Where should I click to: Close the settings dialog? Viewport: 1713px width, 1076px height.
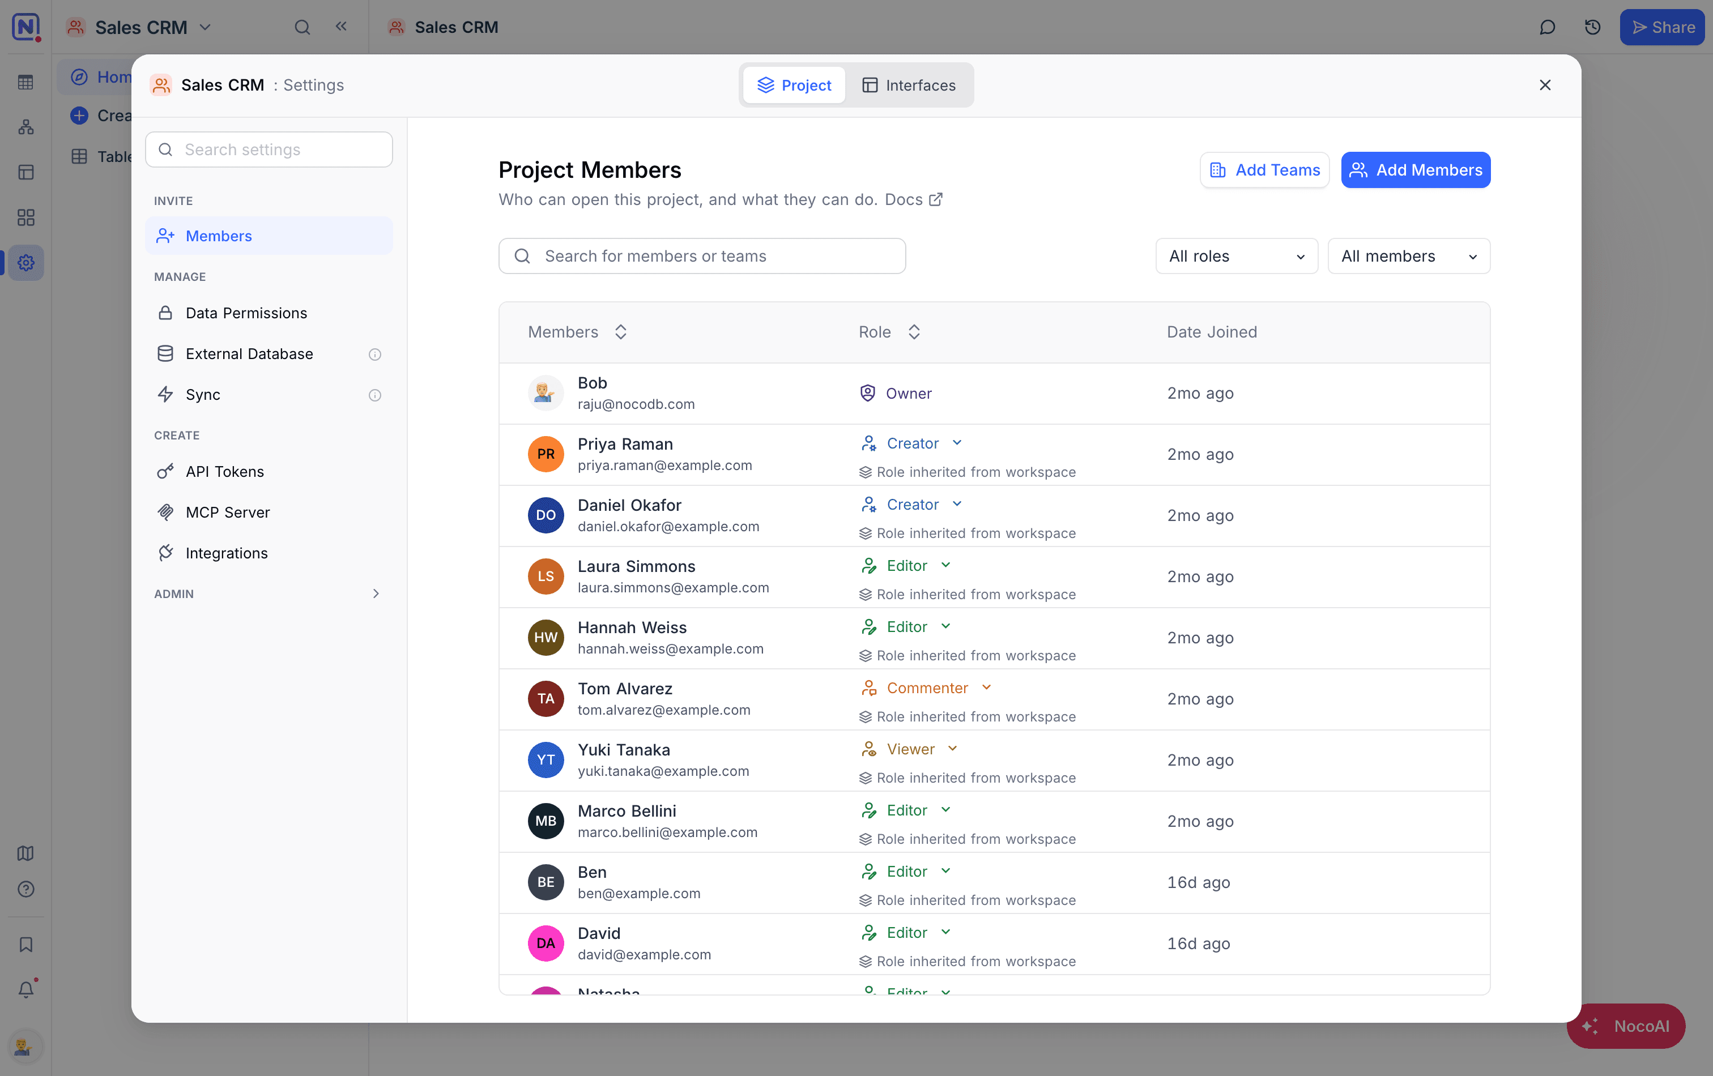[x=1544, y=86]
